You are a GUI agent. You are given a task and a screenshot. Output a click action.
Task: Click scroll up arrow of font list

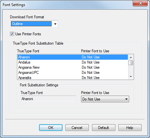point(131,57)
